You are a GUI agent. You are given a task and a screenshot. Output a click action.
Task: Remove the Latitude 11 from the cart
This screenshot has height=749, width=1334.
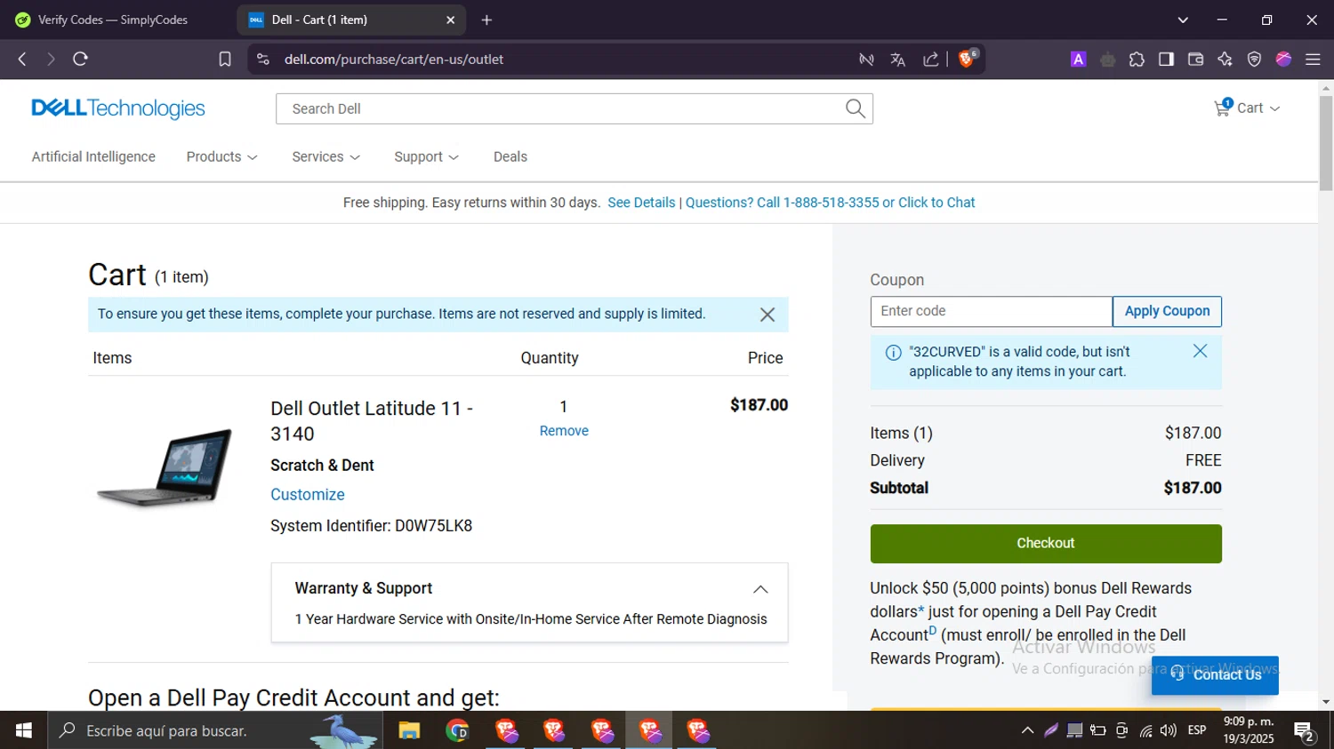point(564,431)
